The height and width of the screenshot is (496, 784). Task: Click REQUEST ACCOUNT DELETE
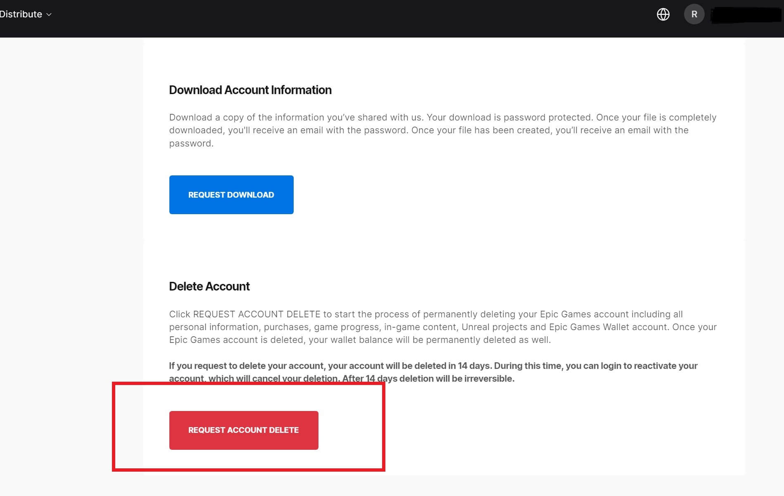243,430
